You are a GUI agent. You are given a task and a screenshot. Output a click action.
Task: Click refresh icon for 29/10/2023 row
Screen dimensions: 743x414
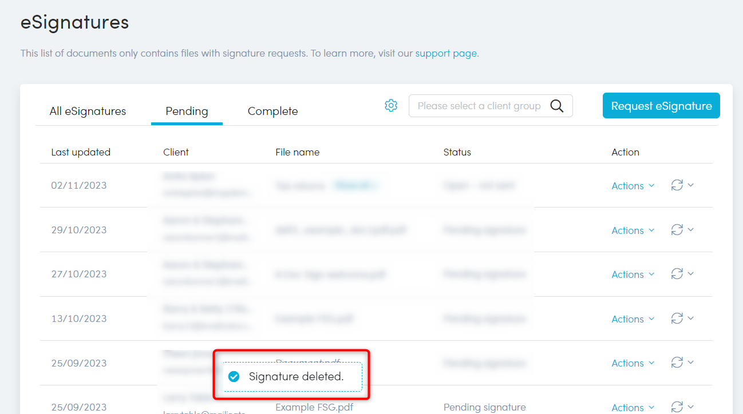[677, 230]
